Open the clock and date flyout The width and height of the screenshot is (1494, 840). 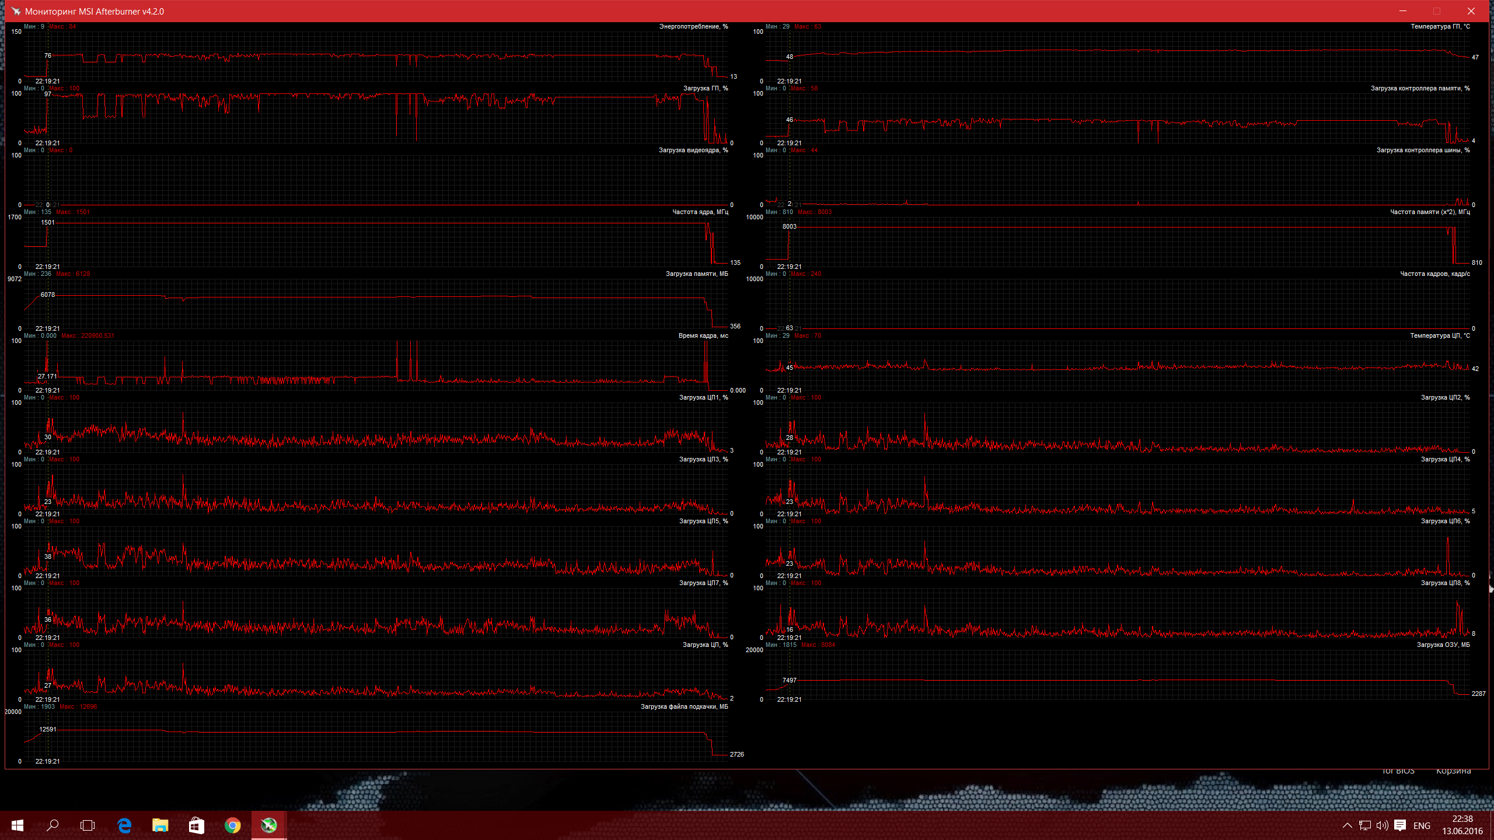pyautogui.click(x=1462, y=825)
